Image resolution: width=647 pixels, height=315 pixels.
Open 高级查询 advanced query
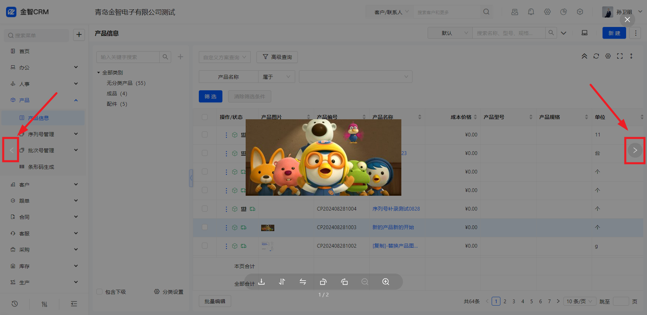coord(277,57)
